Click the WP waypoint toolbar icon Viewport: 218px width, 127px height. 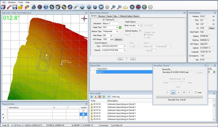coord(46,7)
